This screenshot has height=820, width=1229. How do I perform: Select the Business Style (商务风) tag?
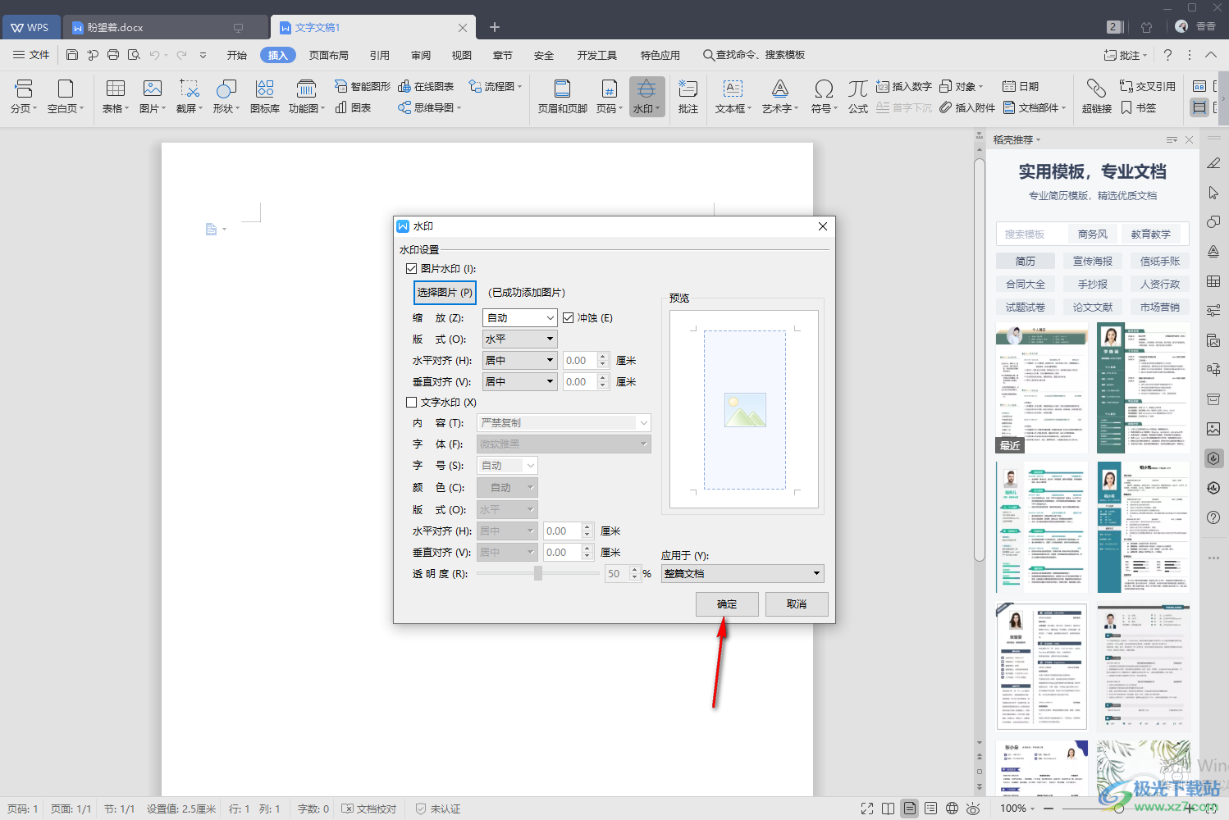1093,234
